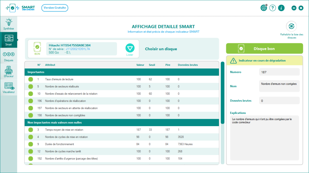Refresh the disk list
The height and width of the screenshot is (173, 309).
291,26
